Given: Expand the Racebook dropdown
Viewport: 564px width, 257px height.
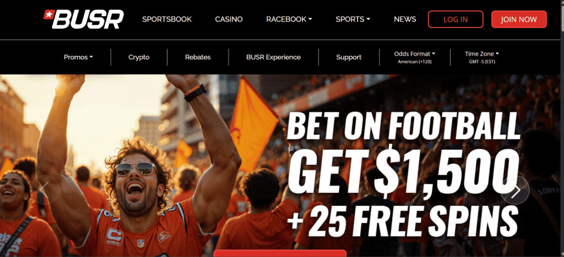Looking at the screenshot, I should 289,19.
